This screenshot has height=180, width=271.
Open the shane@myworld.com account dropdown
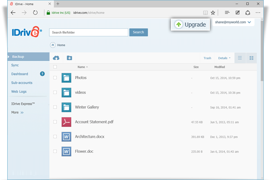pyautogui.click(x=233, y=22)
